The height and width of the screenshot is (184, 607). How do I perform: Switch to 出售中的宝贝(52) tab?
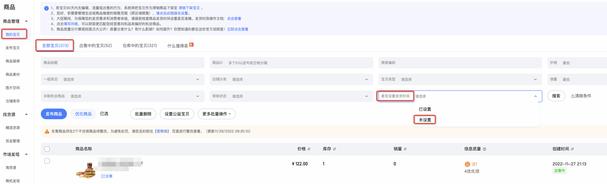coord(96,46)
